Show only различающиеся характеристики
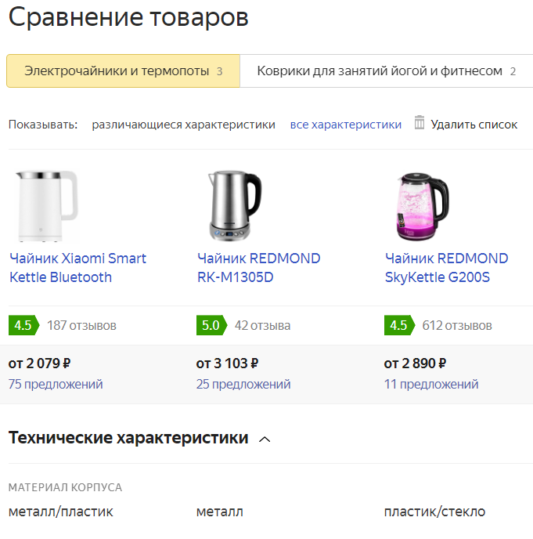Image resolution: width=533 pixels, height=539 pixels. tap(183, 125)
